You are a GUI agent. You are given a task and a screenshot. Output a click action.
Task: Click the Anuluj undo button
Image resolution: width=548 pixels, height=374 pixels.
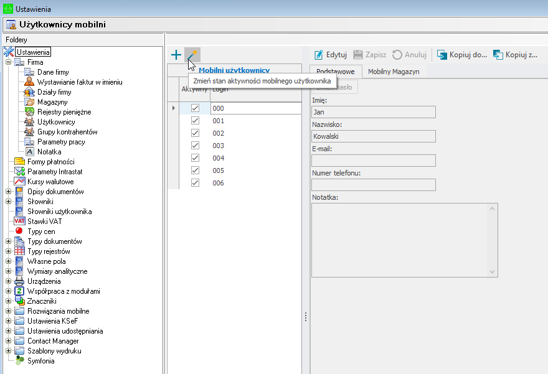point(409,55)
